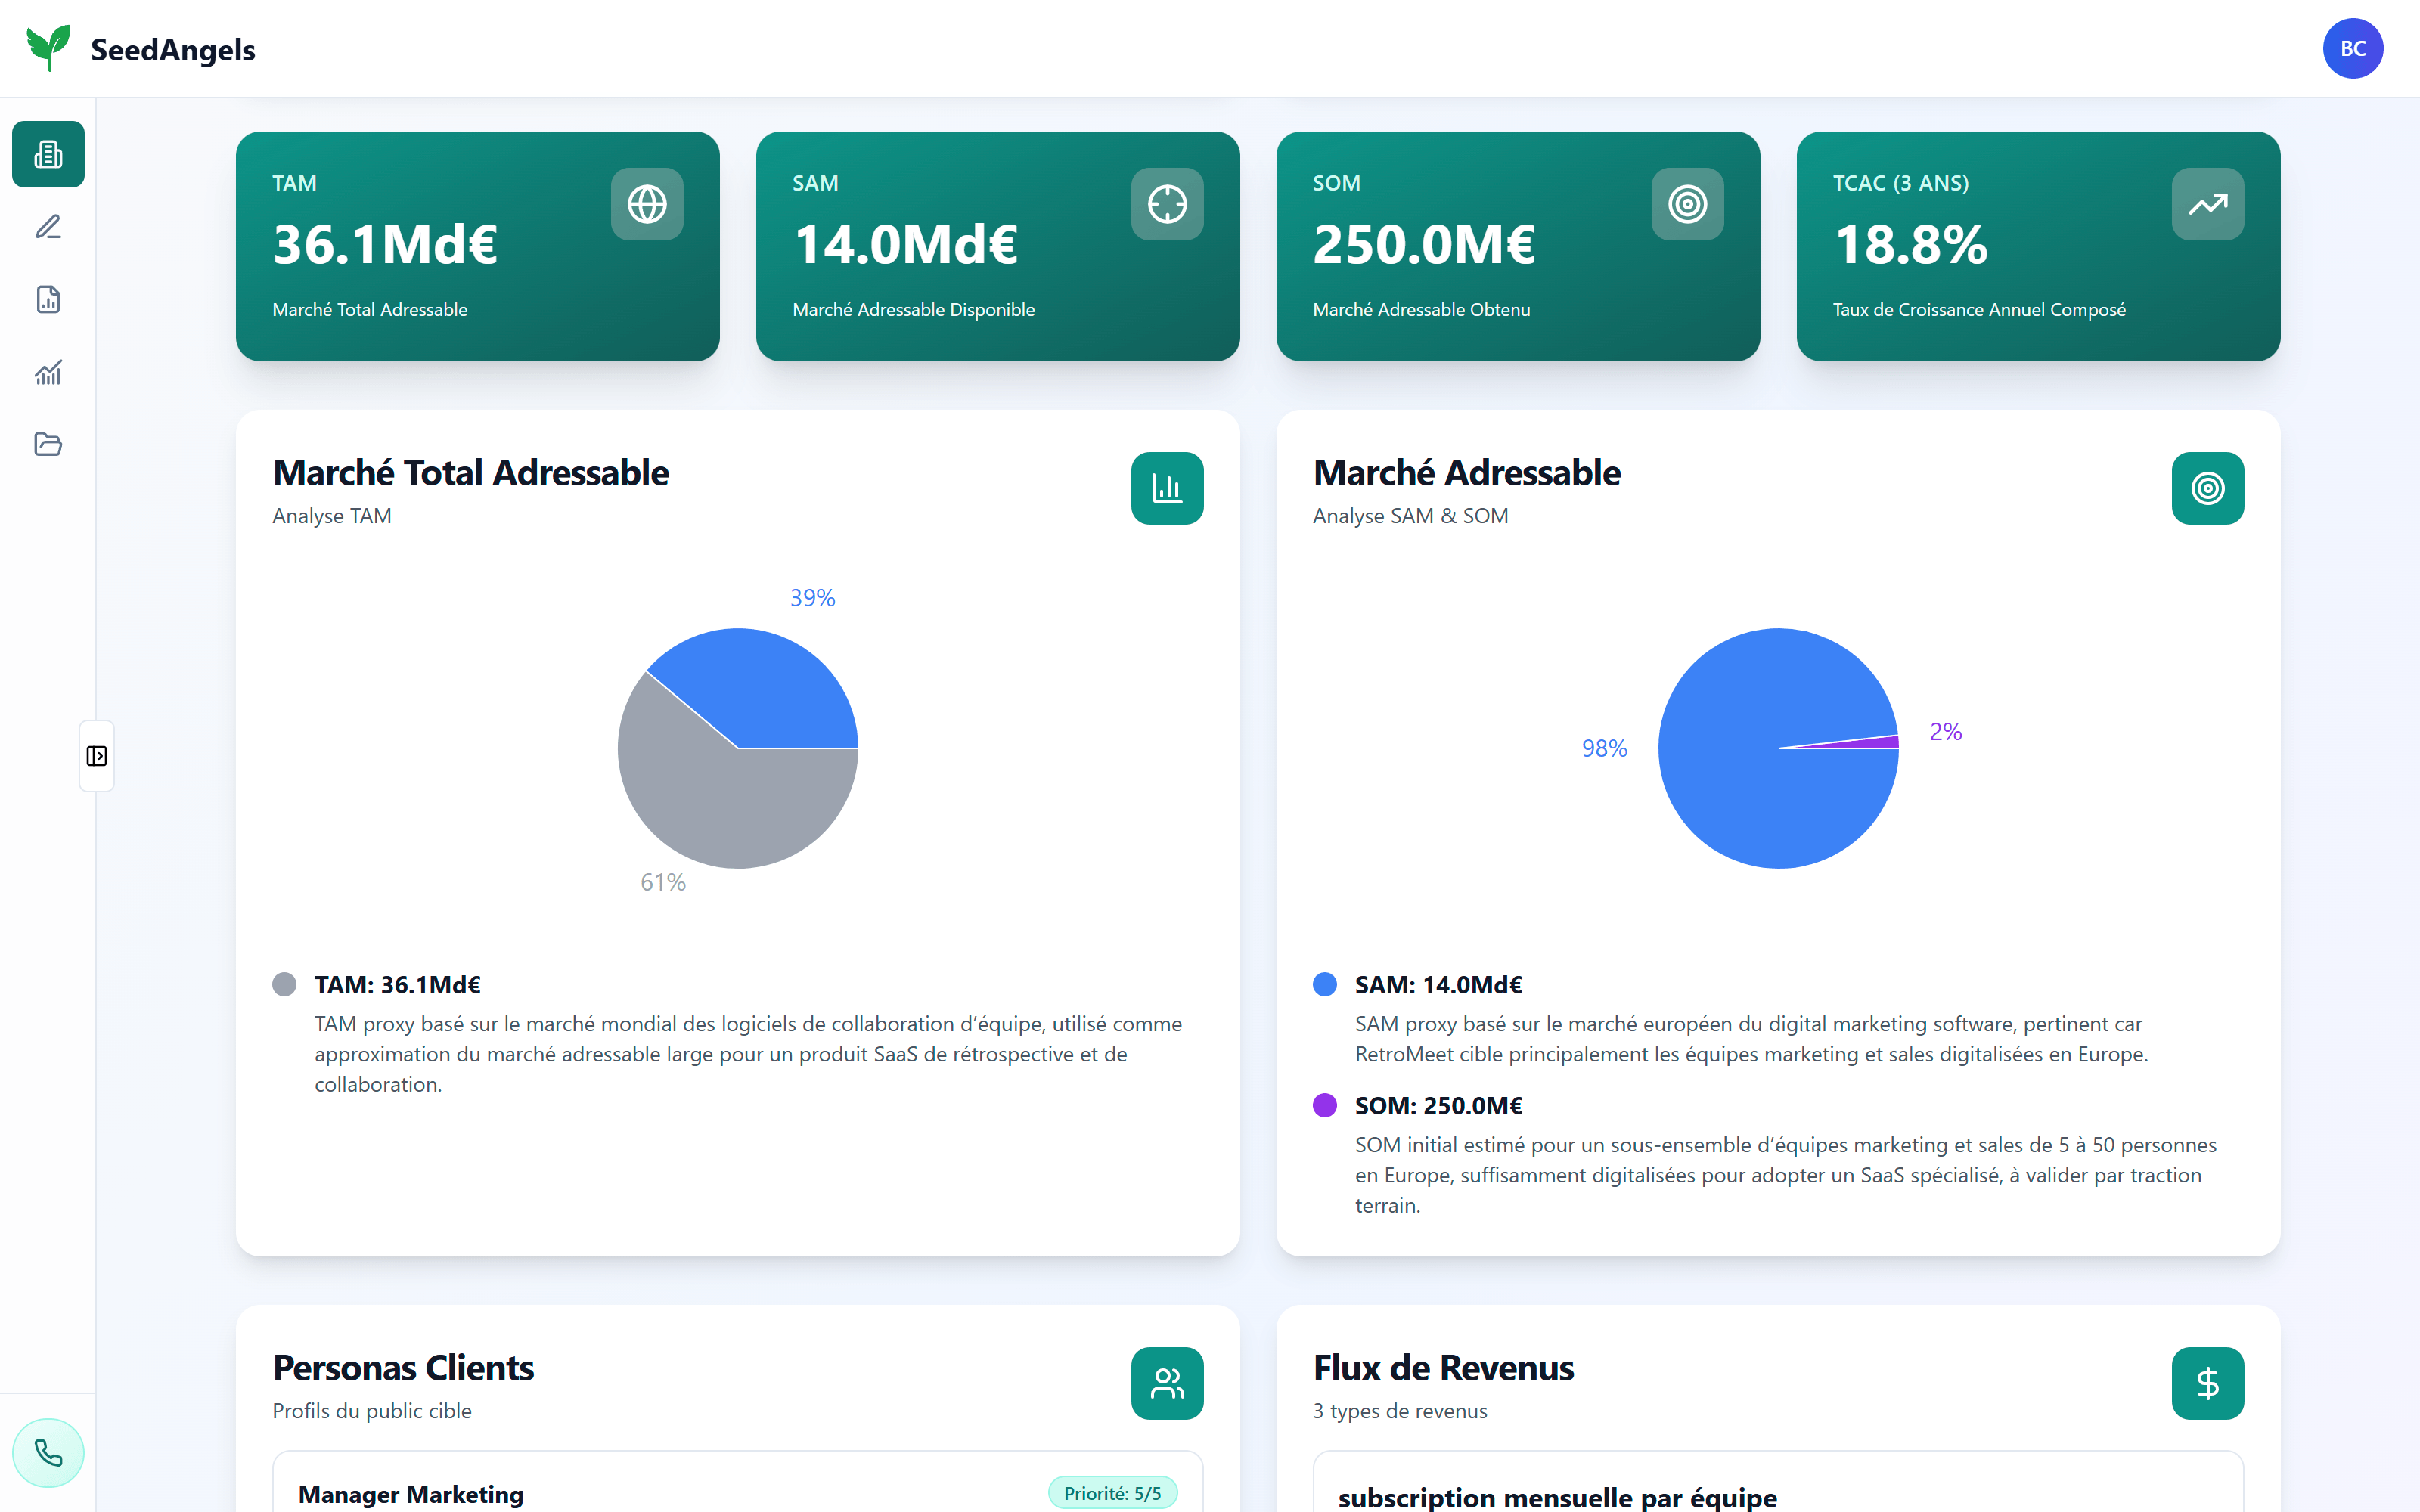Screen dimensions: 2420x1512
Task: Click the Priorité: 5/5 badge
Action: (1112, 1493)
